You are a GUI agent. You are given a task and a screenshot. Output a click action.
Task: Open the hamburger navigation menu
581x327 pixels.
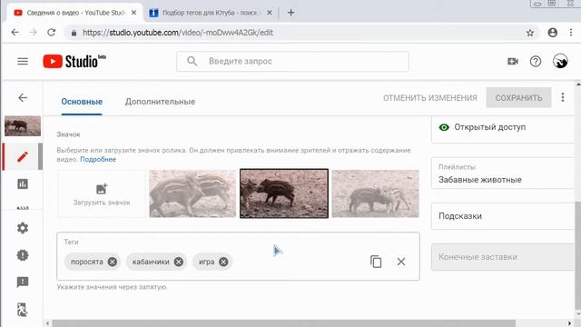(23, 61)
